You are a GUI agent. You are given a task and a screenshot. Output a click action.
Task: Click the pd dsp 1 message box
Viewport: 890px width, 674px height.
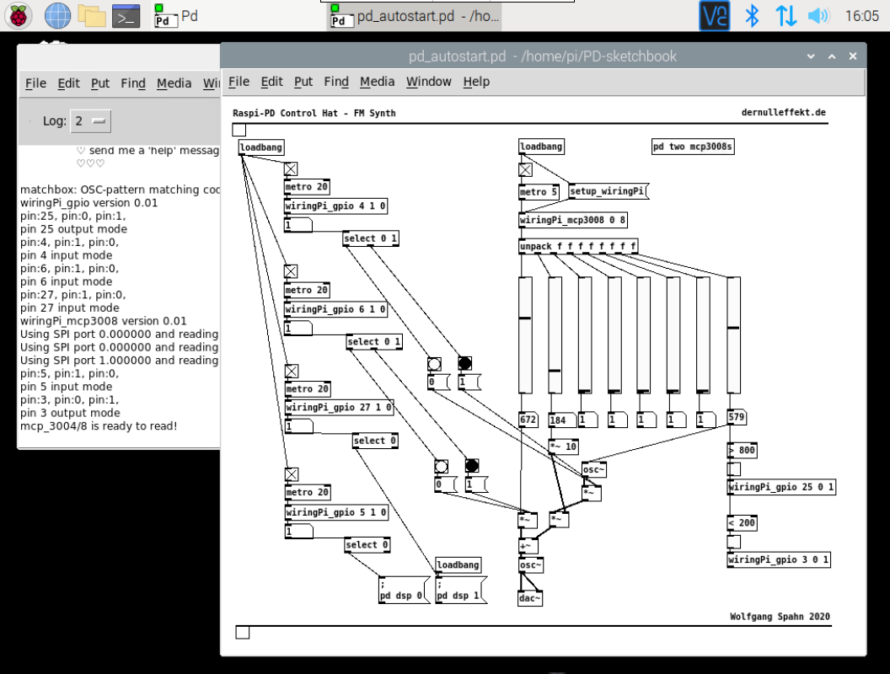click(460, 590)
